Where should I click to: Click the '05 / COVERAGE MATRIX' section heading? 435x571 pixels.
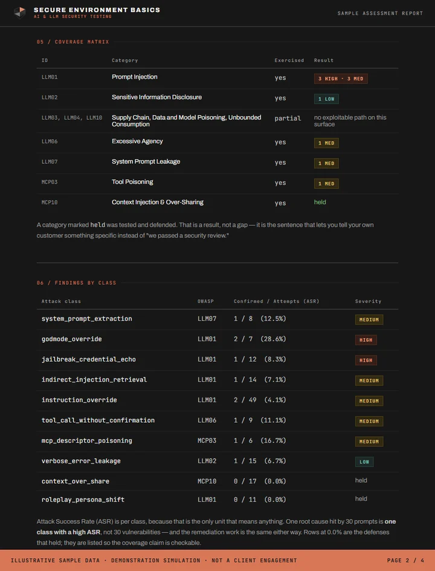pyautogui.click(x=72, y=42)
